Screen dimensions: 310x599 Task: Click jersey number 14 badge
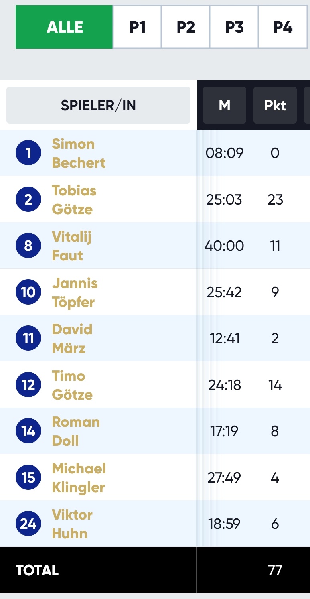click(28, 431)
